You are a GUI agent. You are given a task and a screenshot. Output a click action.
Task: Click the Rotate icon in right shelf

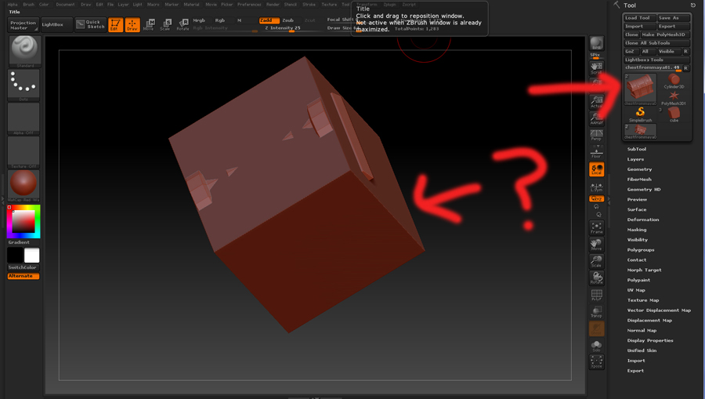click(597, 278)
